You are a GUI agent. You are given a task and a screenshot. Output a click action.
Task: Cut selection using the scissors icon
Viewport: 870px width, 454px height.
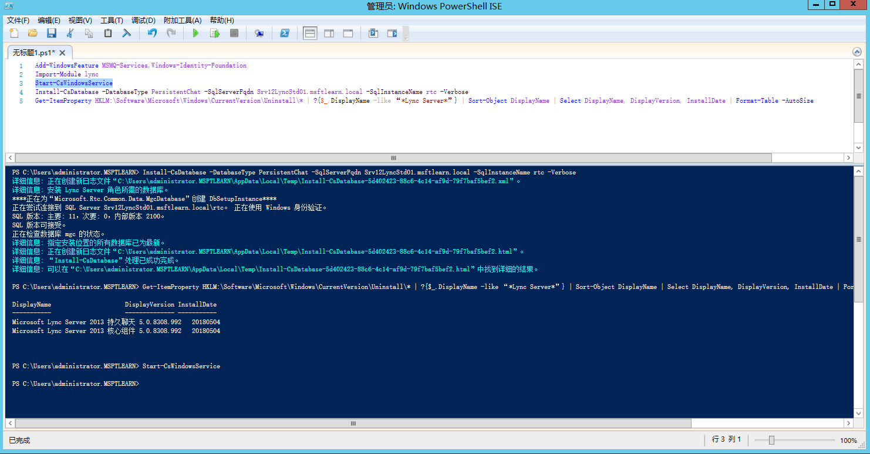pyautogui.click(x=70, y=33)
